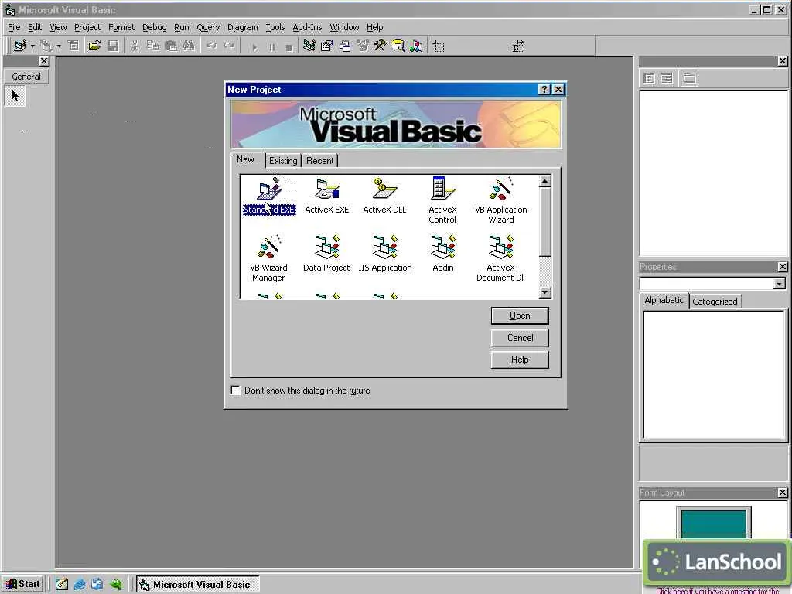This screenshot has height=594, width=792.
Task: Click the Cut scissors icon
Action: (x=135, y=46)
